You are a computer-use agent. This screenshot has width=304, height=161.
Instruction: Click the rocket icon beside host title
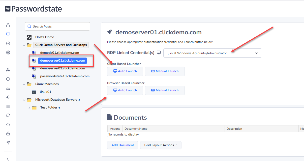109,32
